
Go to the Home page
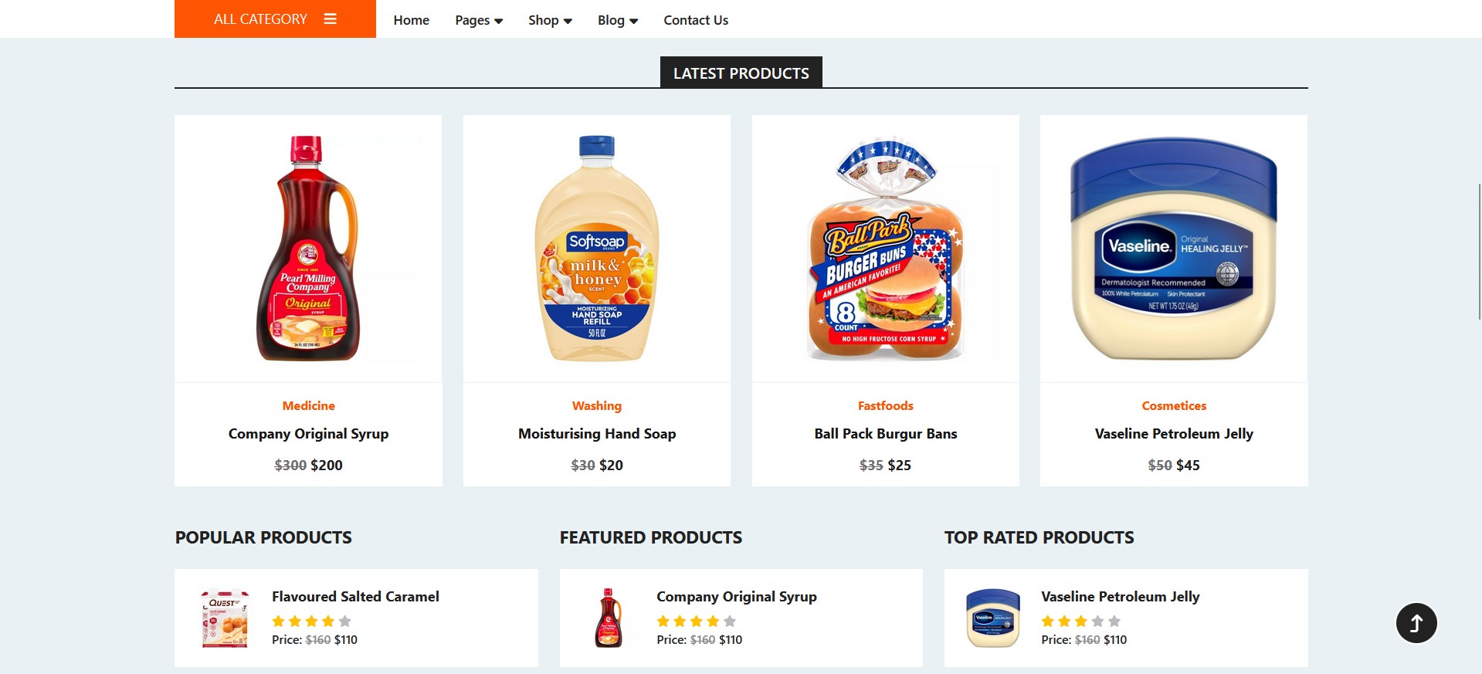click(x=411, y=20)
